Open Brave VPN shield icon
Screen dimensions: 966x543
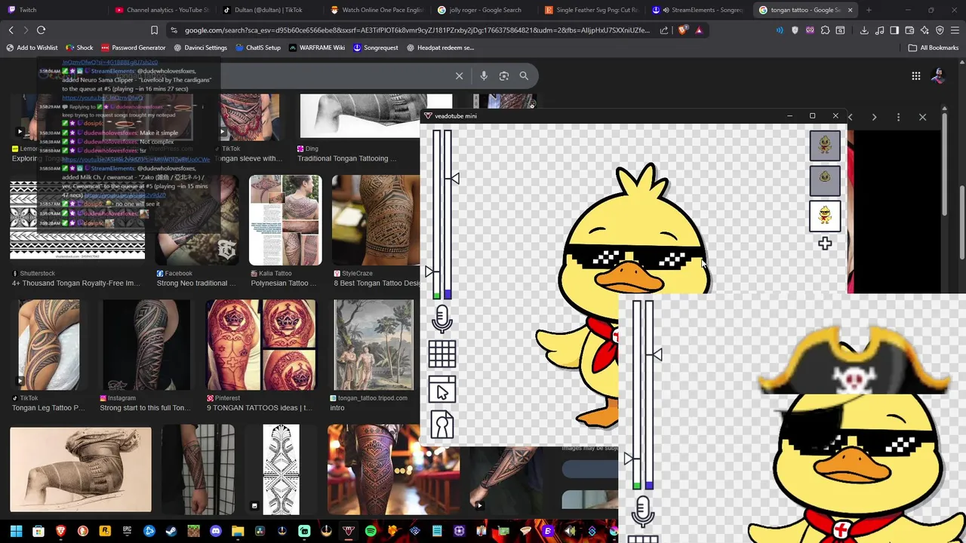click(940, 30)
